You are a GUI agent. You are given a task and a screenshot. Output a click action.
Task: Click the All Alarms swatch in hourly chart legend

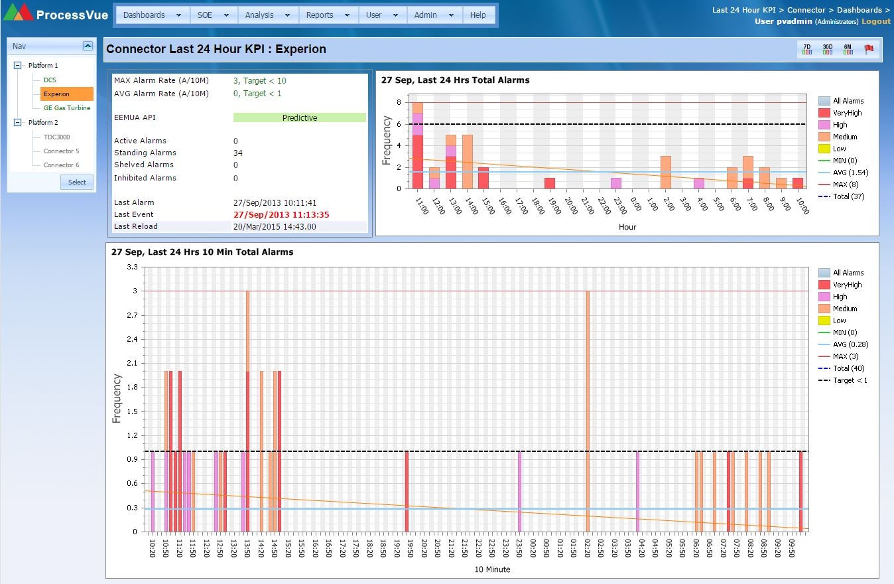point(824,101)
